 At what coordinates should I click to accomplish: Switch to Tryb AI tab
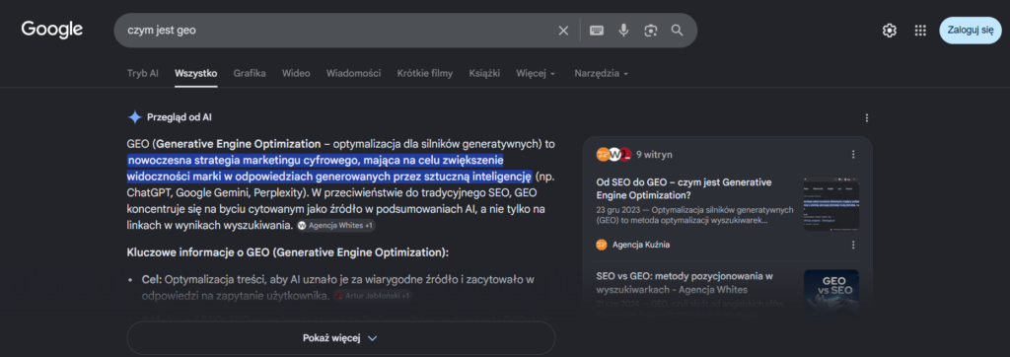(142, 73)
